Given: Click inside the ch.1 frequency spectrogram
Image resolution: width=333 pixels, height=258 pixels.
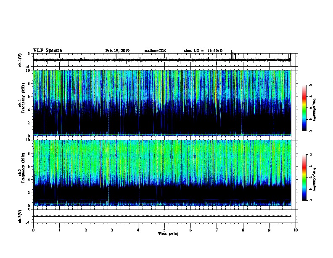Looking at the screenshot, I should [x=162, y=103].
